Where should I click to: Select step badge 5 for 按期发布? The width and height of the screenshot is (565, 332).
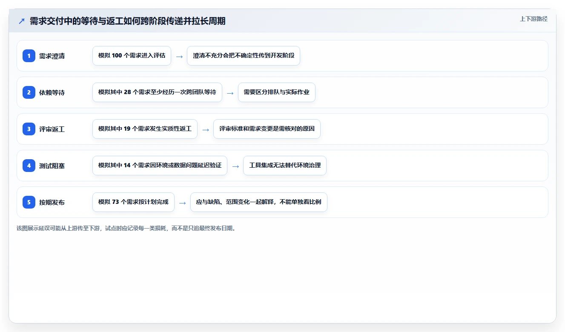pos(29,202)
